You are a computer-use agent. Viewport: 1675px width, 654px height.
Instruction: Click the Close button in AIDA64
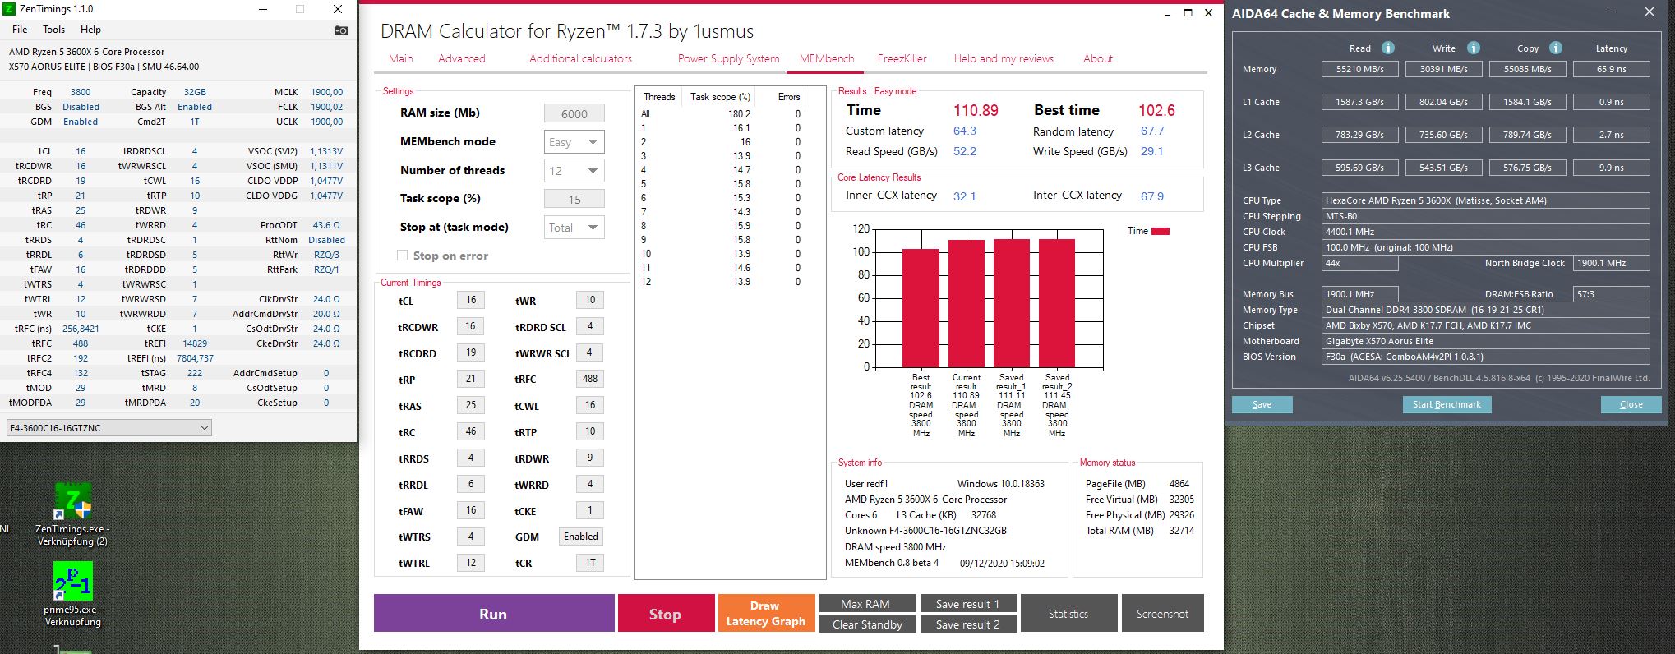[x=1631, y=404]
